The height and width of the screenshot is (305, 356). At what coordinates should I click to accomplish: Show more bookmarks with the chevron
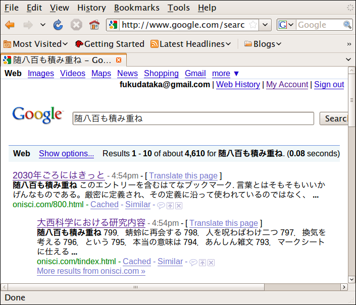click(349, 44)
